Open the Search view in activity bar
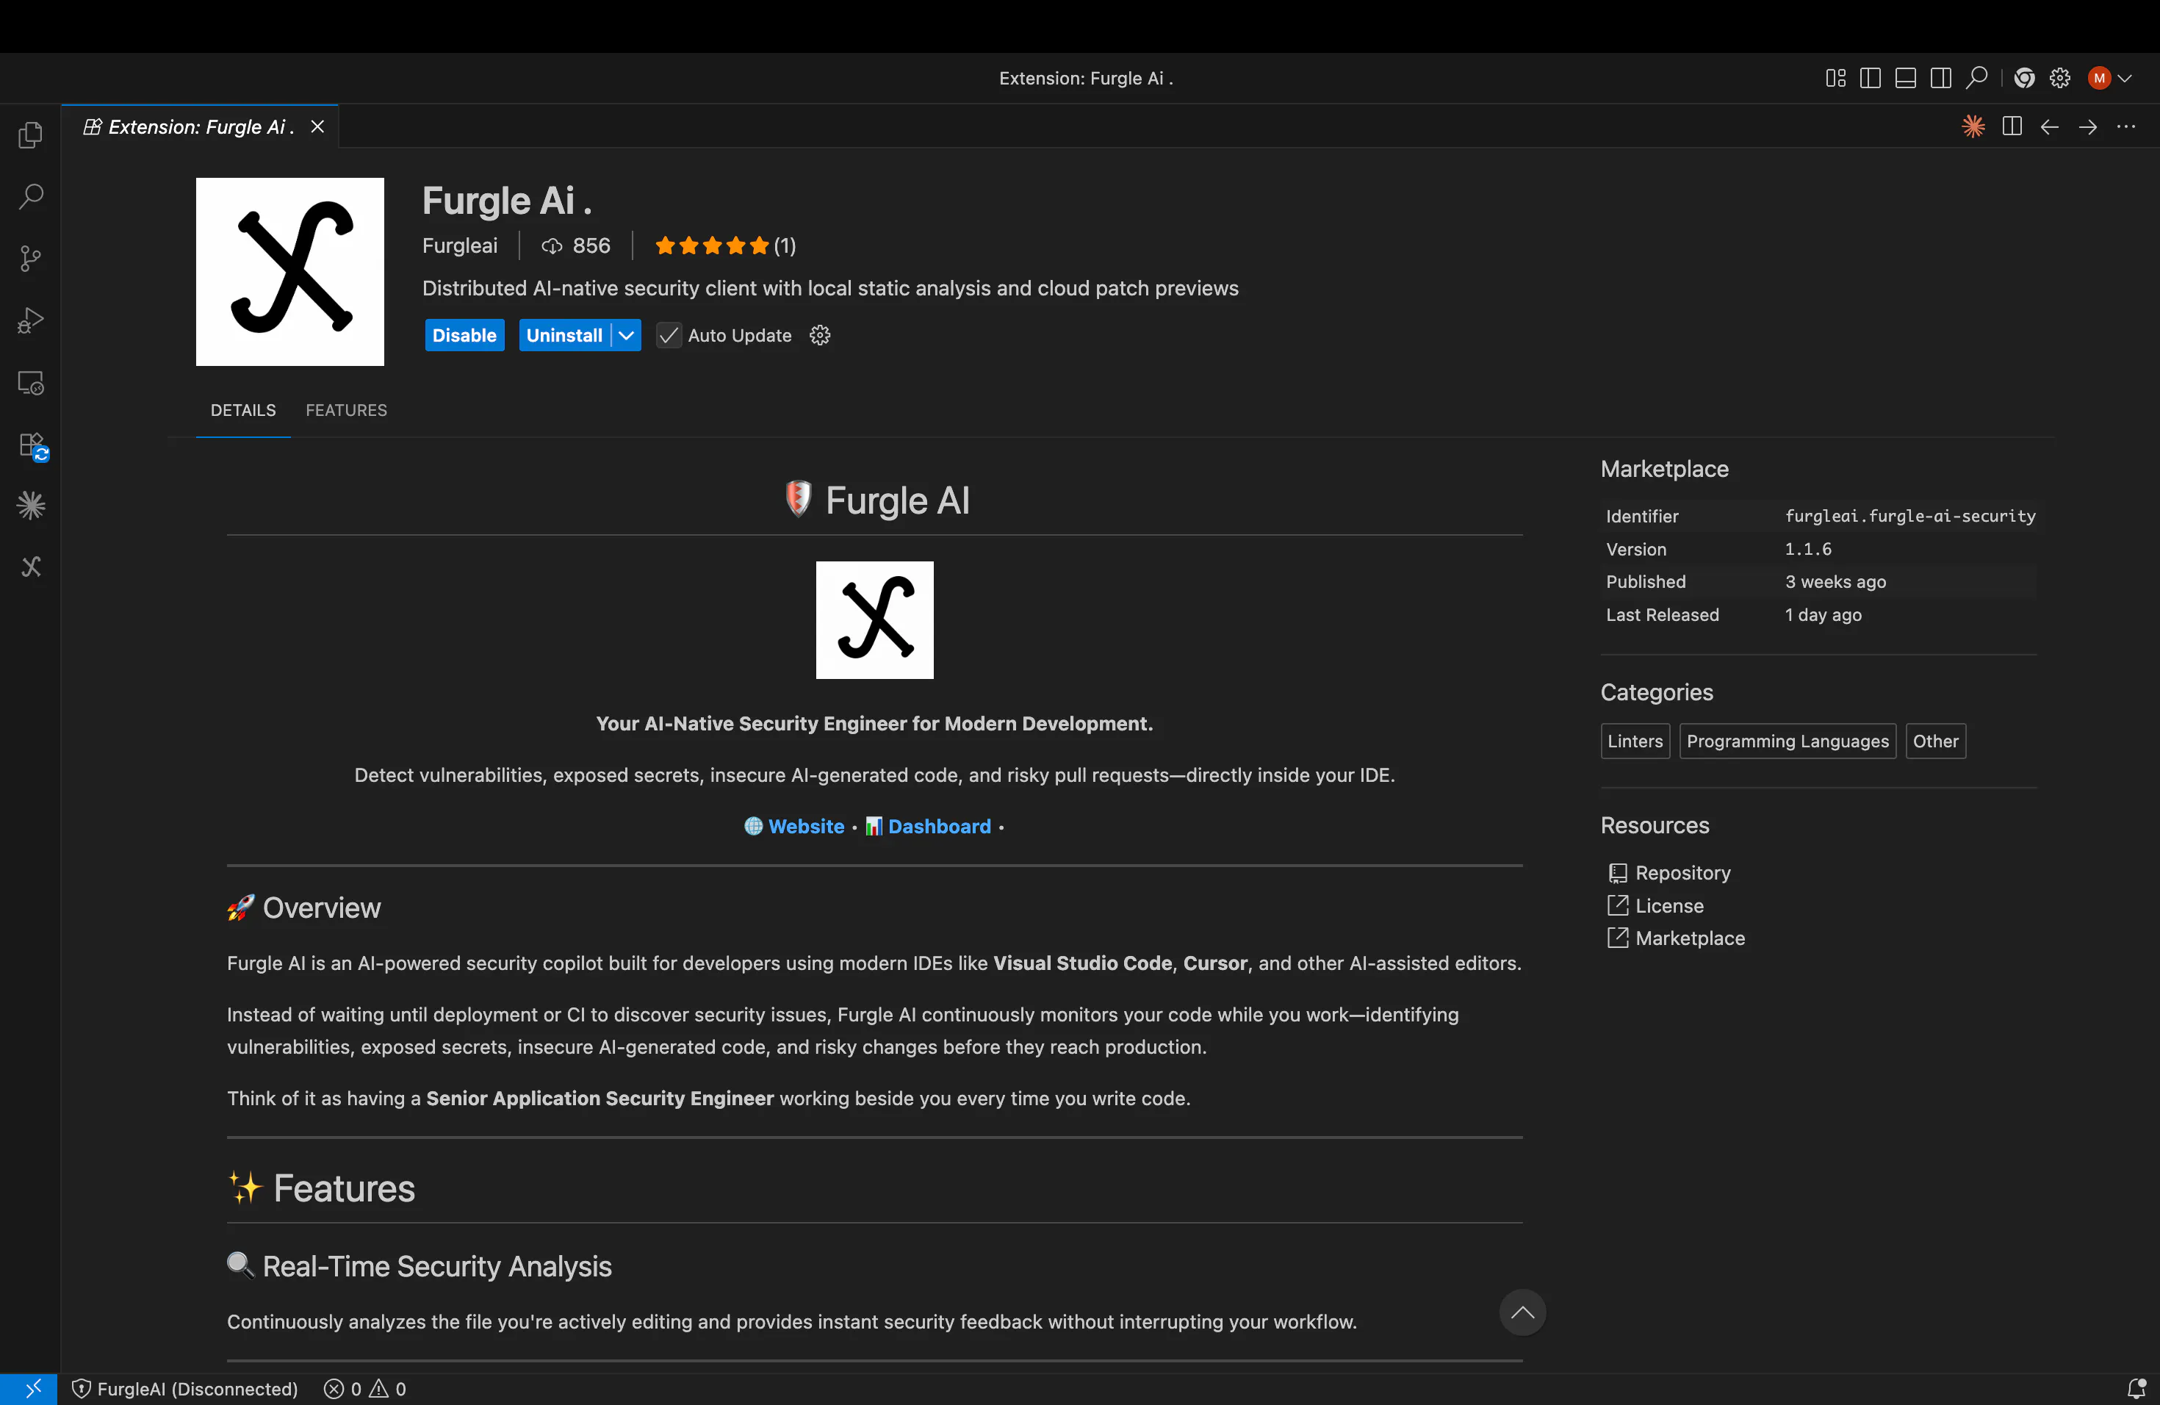Viewport: 2160px width, 1405px height. coord(31,196)
